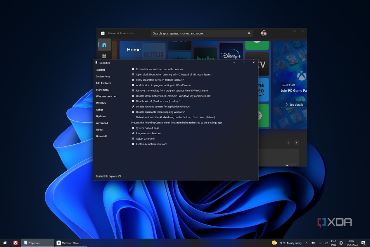Viewport: 370px width, 247px height.
Task: Select Window switcher section
Action: (x=106, y=96)
